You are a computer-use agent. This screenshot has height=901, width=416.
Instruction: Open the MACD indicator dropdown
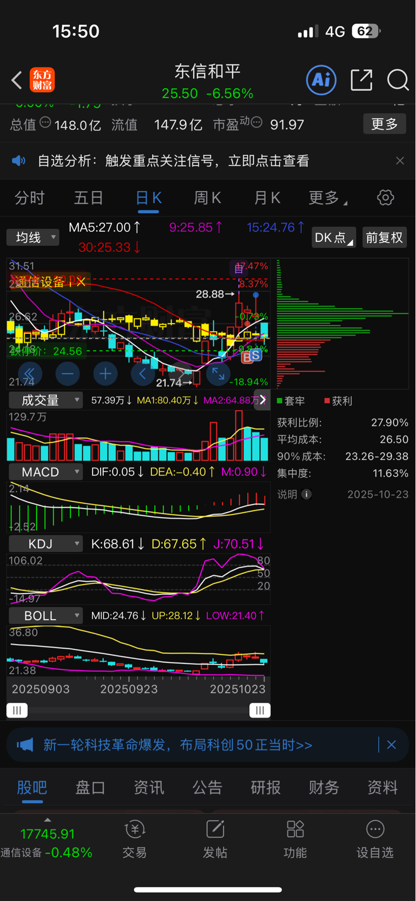46,472
